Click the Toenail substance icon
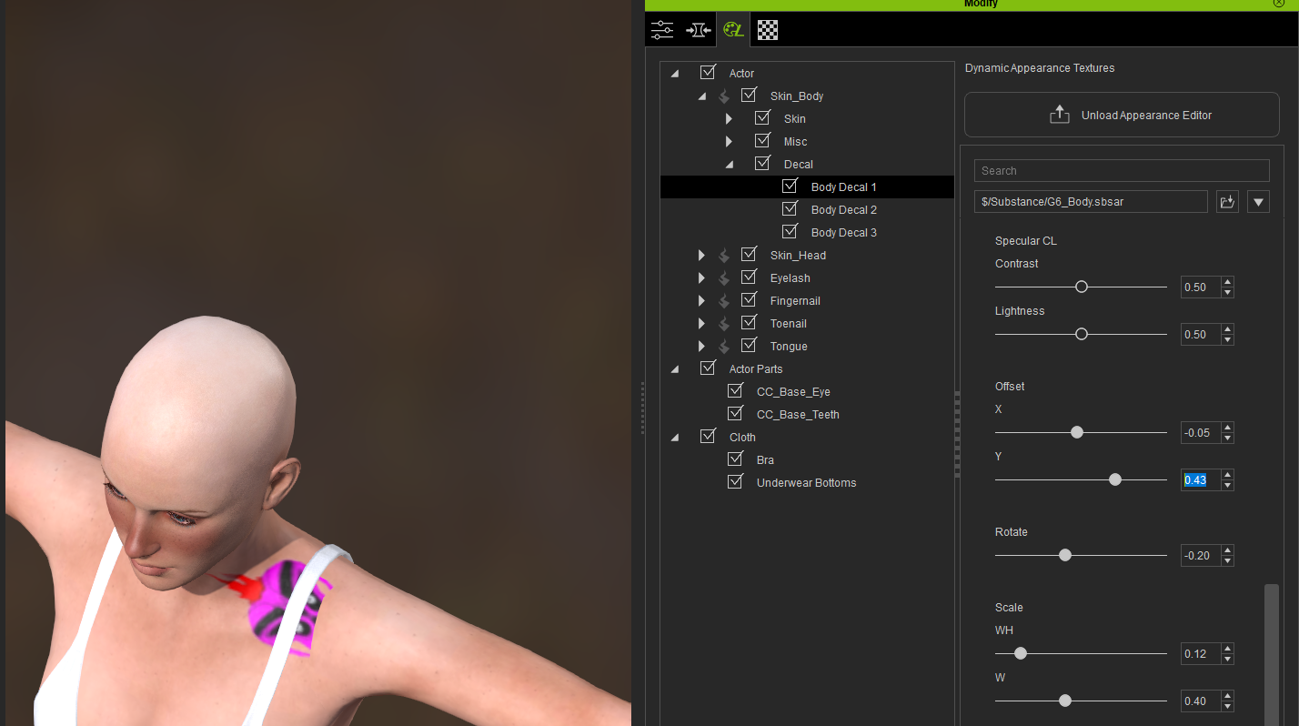Image resolution: width=1299 pixels, height=726 pixels. pos(724,323)
